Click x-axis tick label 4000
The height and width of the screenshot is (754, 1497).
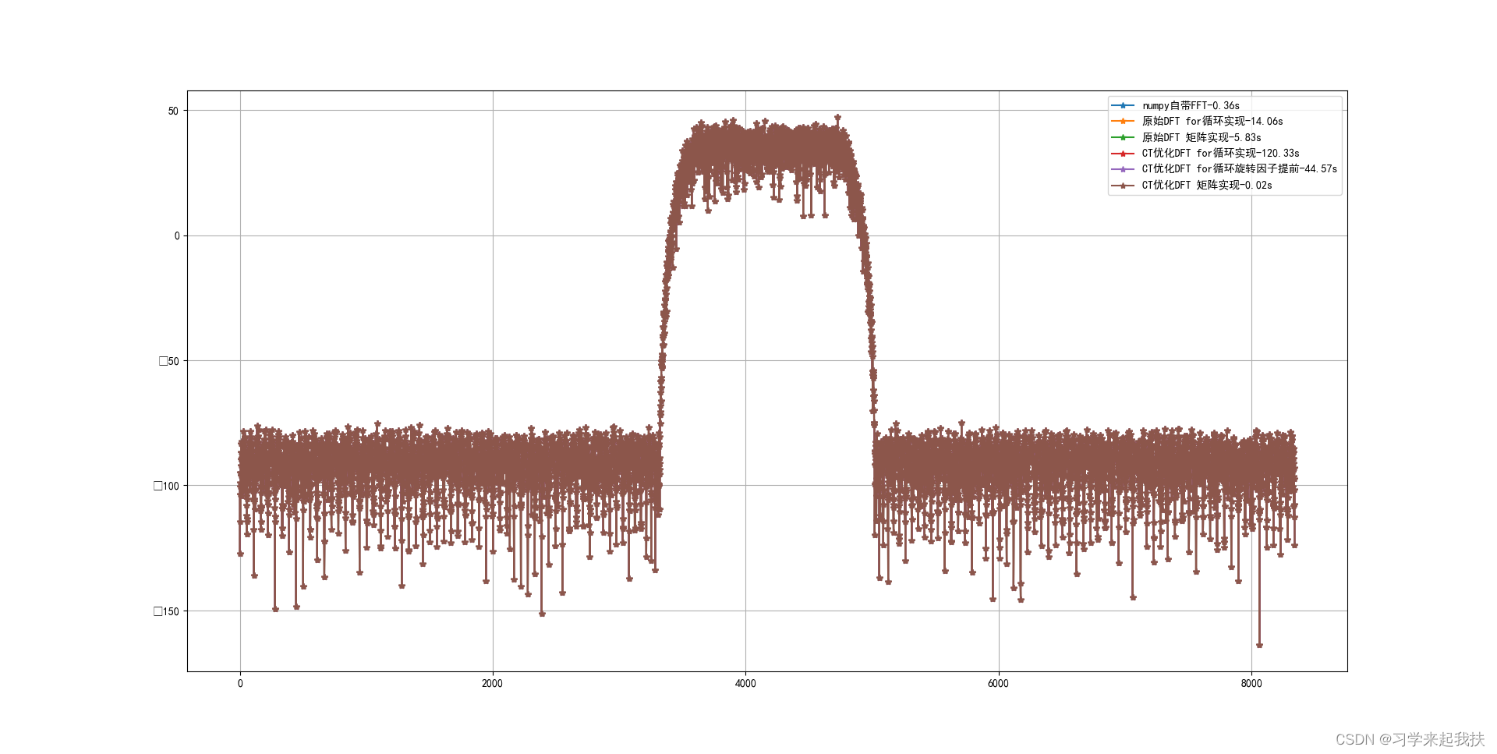pos(745,684)
